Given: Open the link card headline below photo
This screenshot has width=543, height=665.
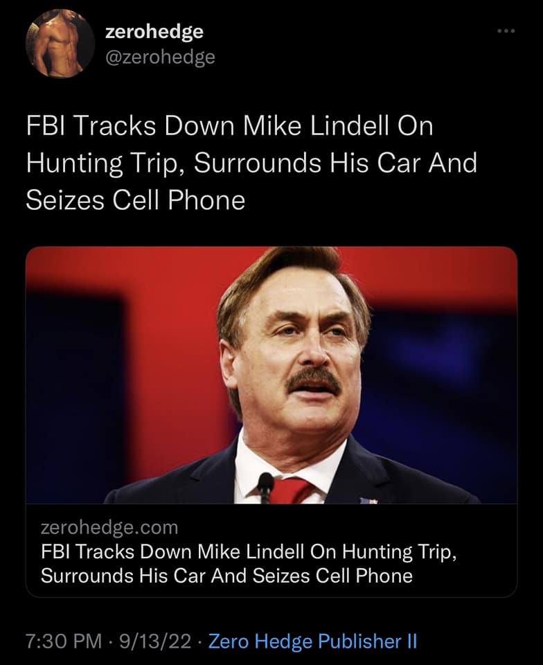Looking at the screenshot, I should (249, 564).
